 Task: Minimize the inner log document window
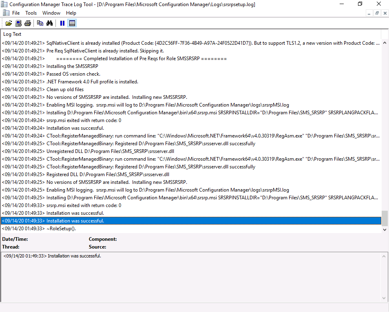(369, 13)
